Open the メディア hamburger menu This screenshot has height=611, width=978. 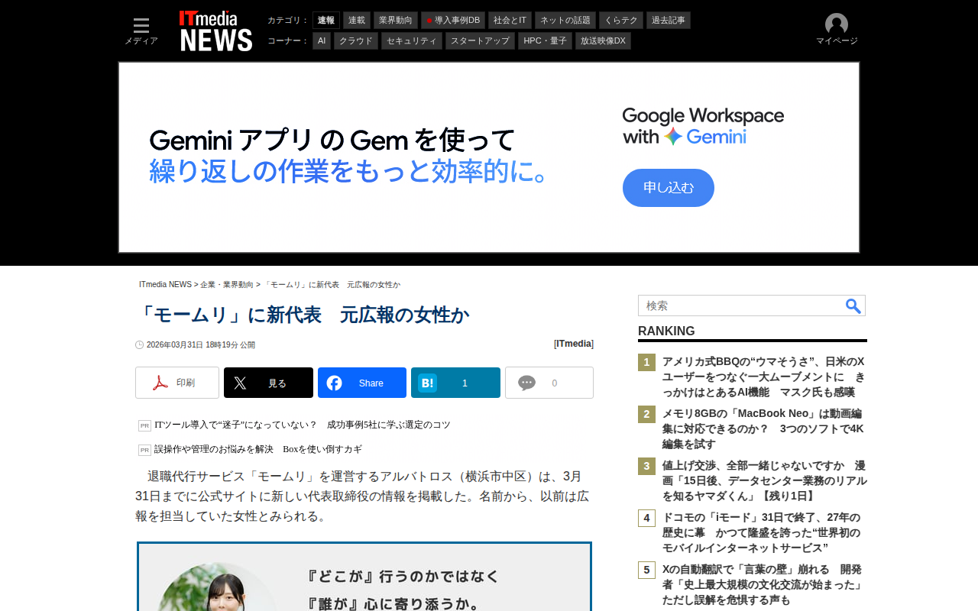(141, 31)
